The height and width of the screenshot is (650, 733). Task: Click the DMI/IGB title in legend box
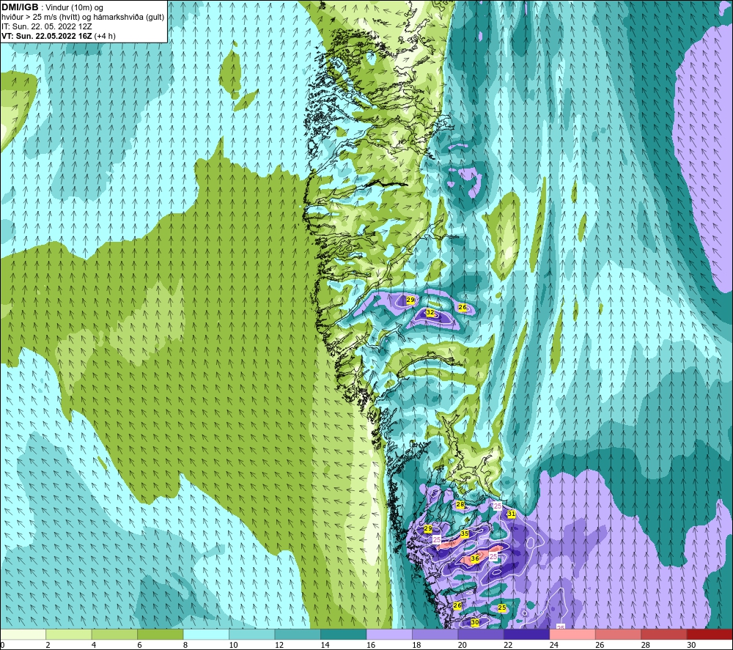(x=20, y=7)
